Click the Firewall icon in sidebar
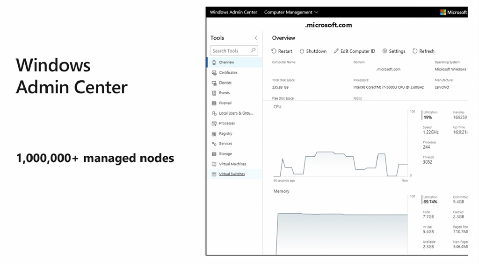The image size is (479, 264). [214, 103]
